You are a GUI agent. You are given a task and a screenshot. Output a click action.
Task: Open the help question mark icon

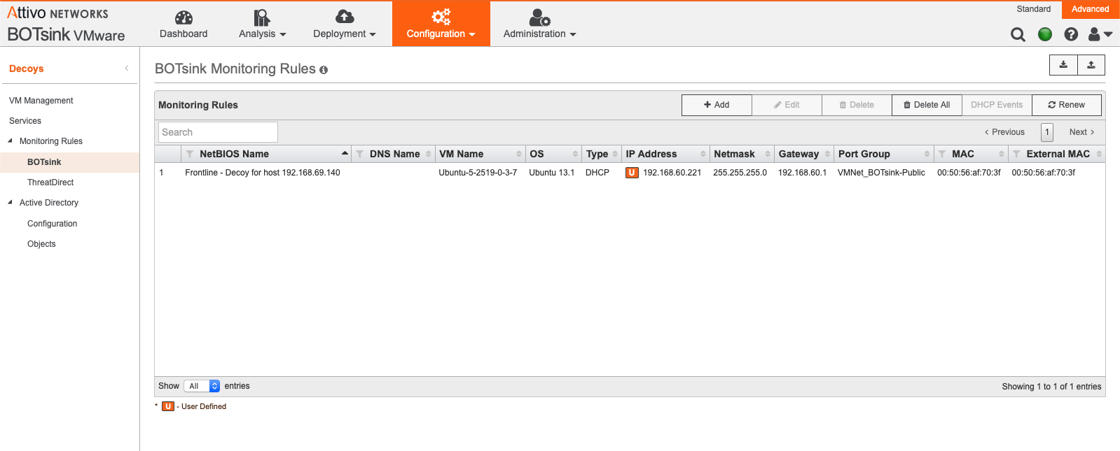click(1071, 34)
